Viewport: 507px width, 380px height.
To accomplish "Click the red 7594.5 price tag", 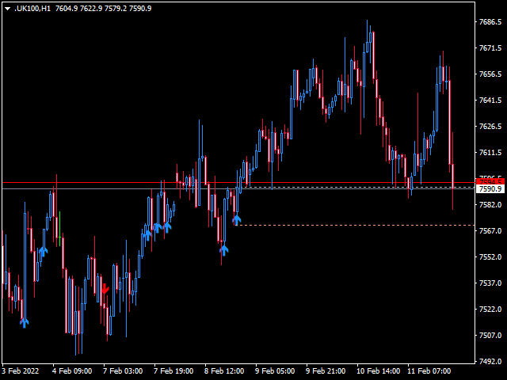I will coord(490,181).
